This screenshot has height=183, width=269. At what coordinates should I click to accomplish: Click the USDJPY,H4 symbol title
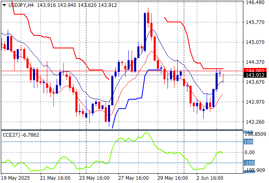20,4
